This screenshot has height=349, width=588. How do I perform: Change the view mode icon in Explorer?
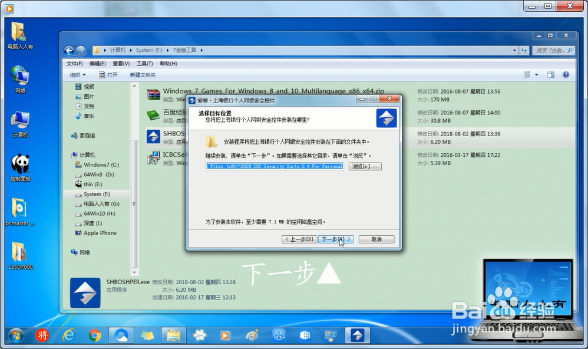click(527, 75)
